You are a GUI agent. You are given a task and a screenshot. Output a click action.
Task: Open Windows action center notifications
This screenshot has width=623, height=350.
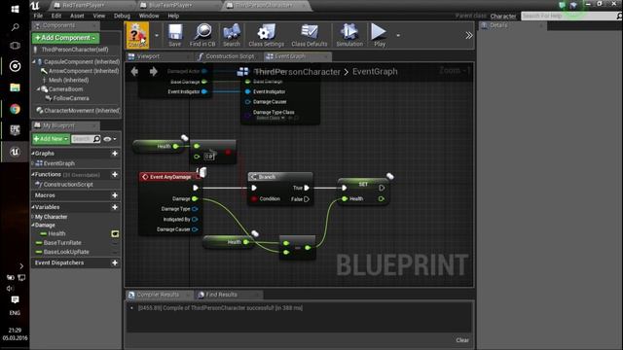16,299
